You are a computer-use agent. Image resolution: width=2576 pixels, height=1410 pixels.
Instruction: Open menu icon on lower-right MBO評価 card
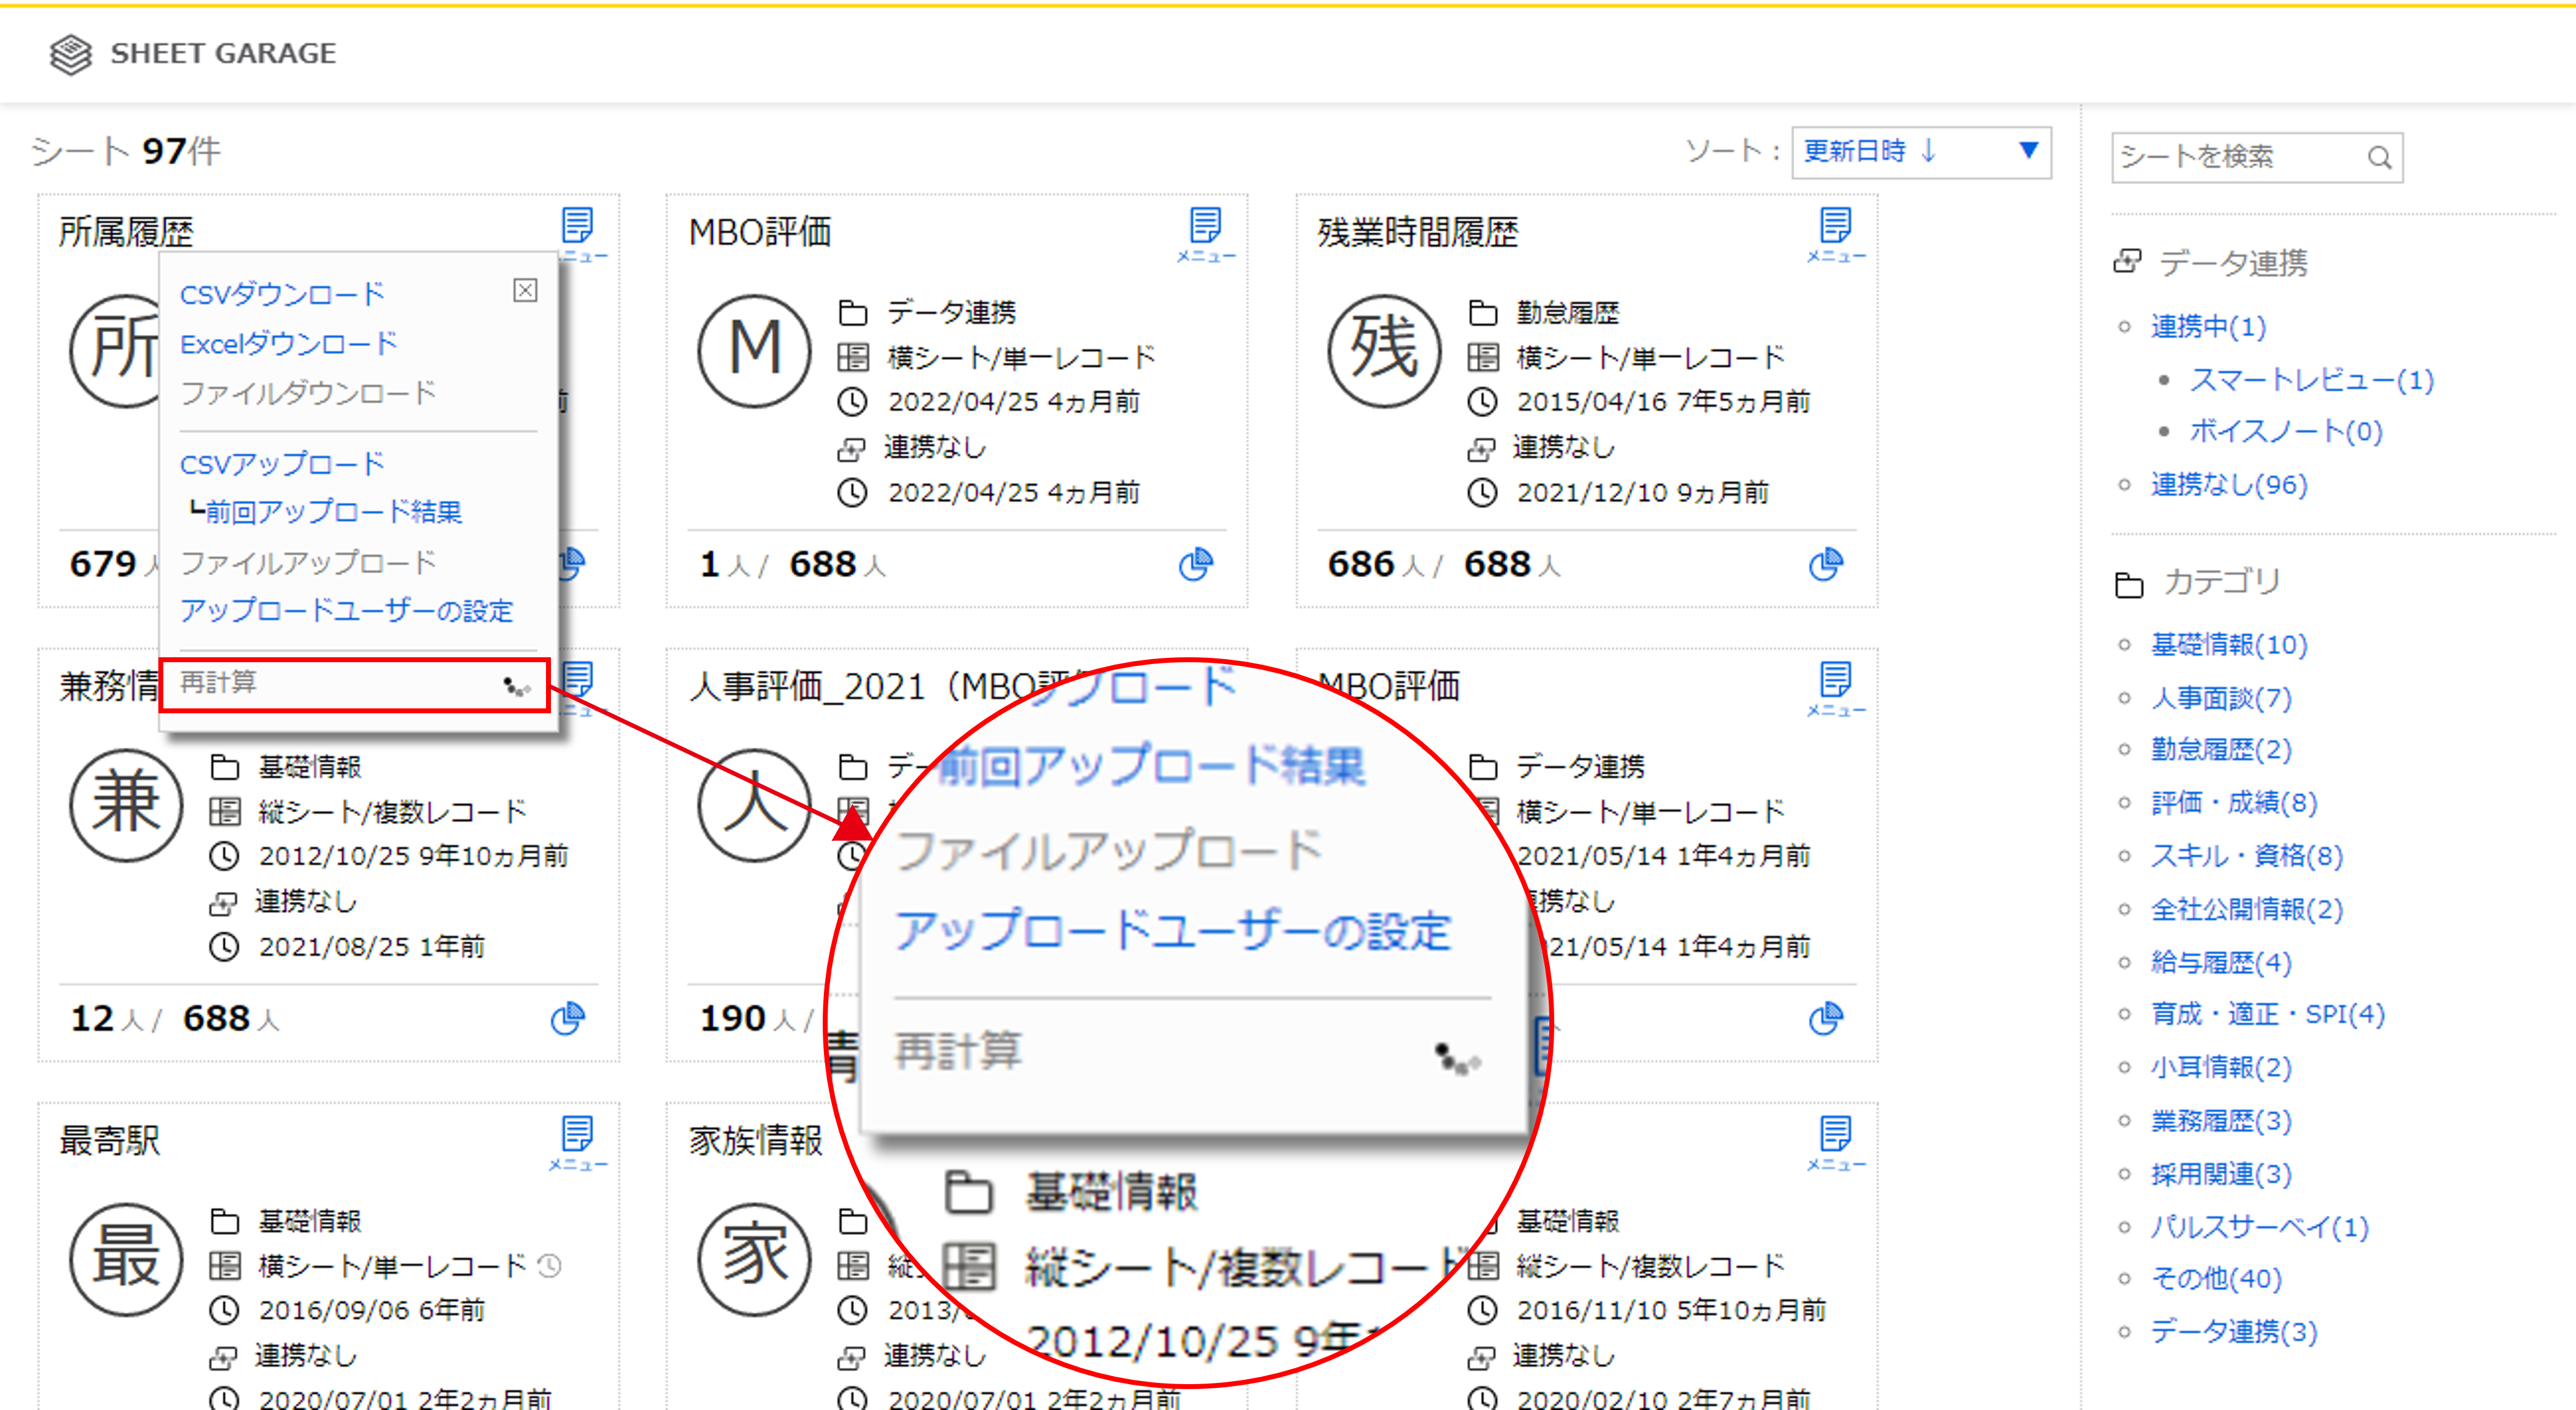point(1836,689)
